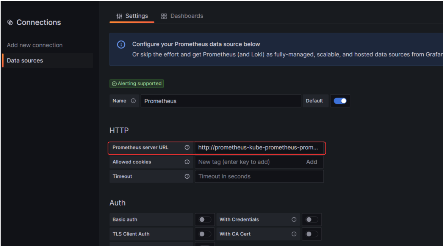Image resolution: width=443 pixels, height=246 pixels.
Task: Click the Connections heading
Action: coord(39,22)
